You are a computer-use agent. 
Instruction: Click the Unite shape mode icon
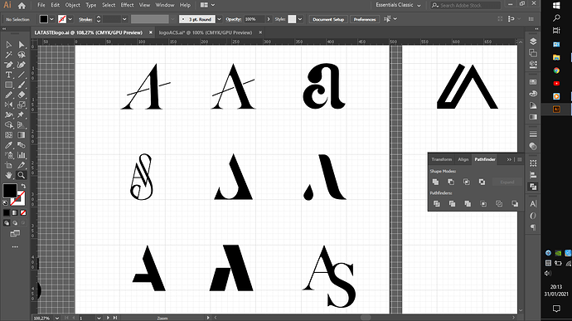[435, 182]
